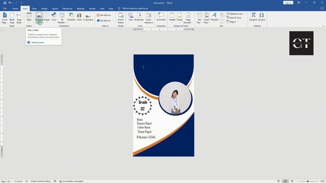This screenshot has height=183, width=326.
Task: Click the zoom slider handle
Action: click(x=308, y=181)
